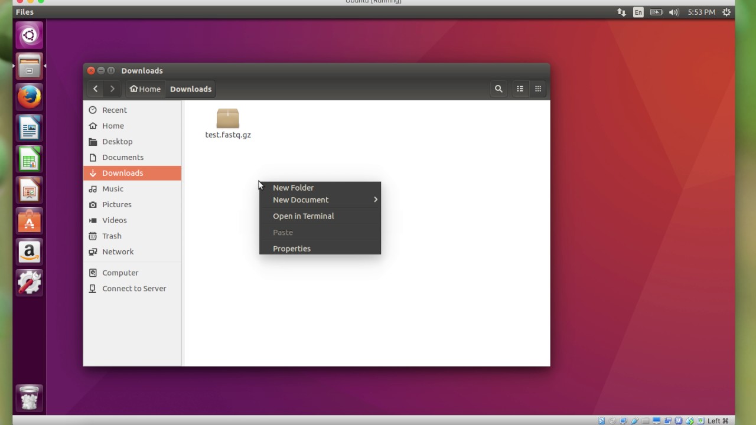This screenshot has height=425, width=756.
Task: Open LibreOffice Impress from the launcher
Action: click(29, 189)
